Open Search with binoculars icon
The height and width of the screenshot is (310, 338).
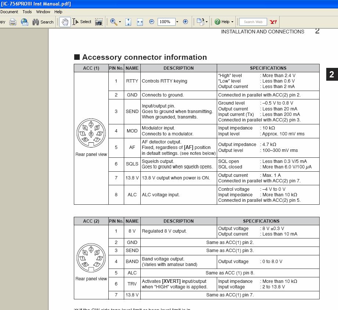click(x=43, y=22)
